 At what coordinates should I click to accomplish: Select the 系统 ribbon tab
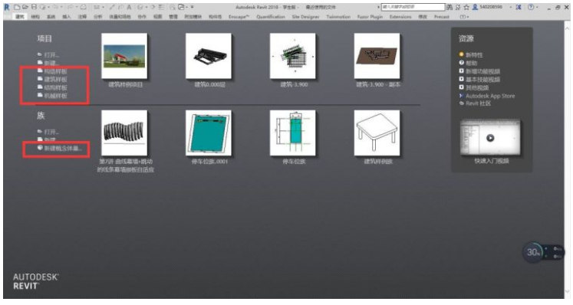tap(51, 17)
